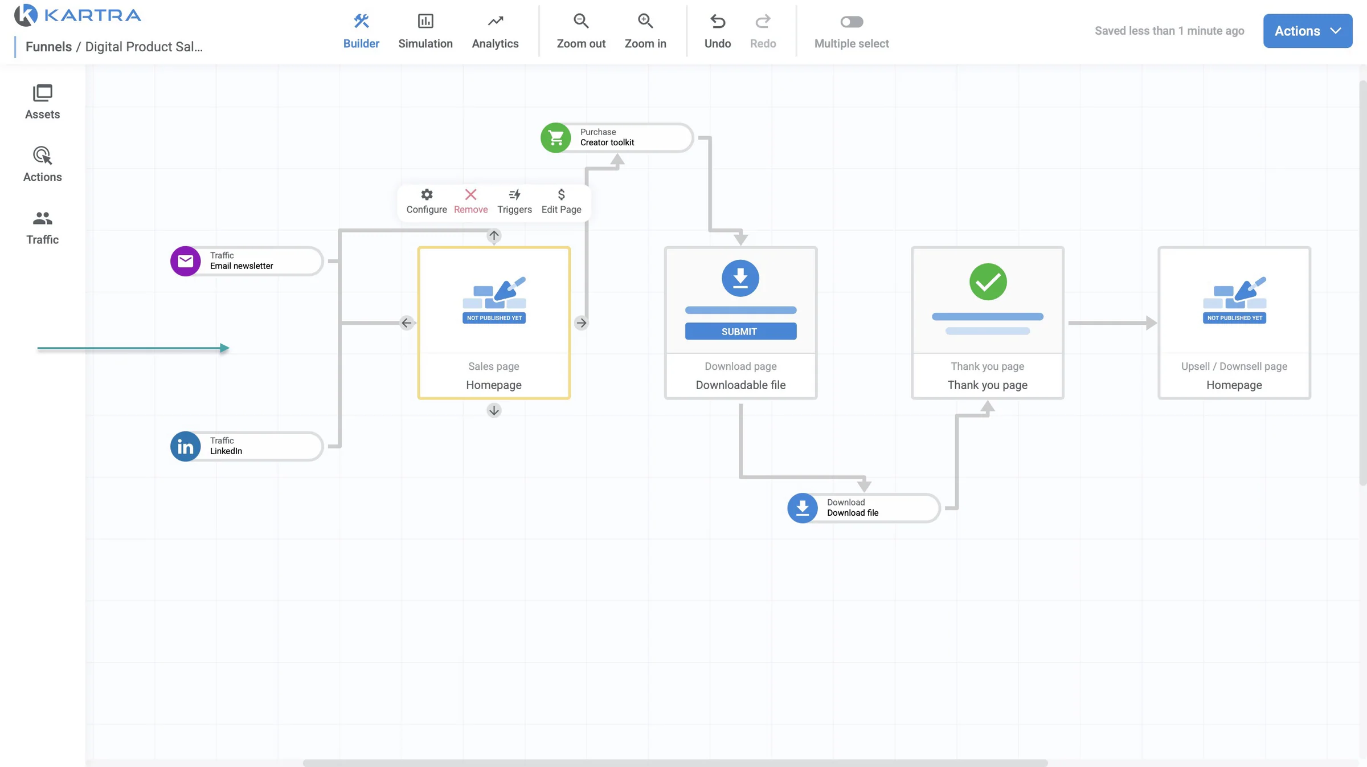Click the Redo arrow
Viewport: 1367px width, 767px height.
pyautogui.click(x=763, y=22)
